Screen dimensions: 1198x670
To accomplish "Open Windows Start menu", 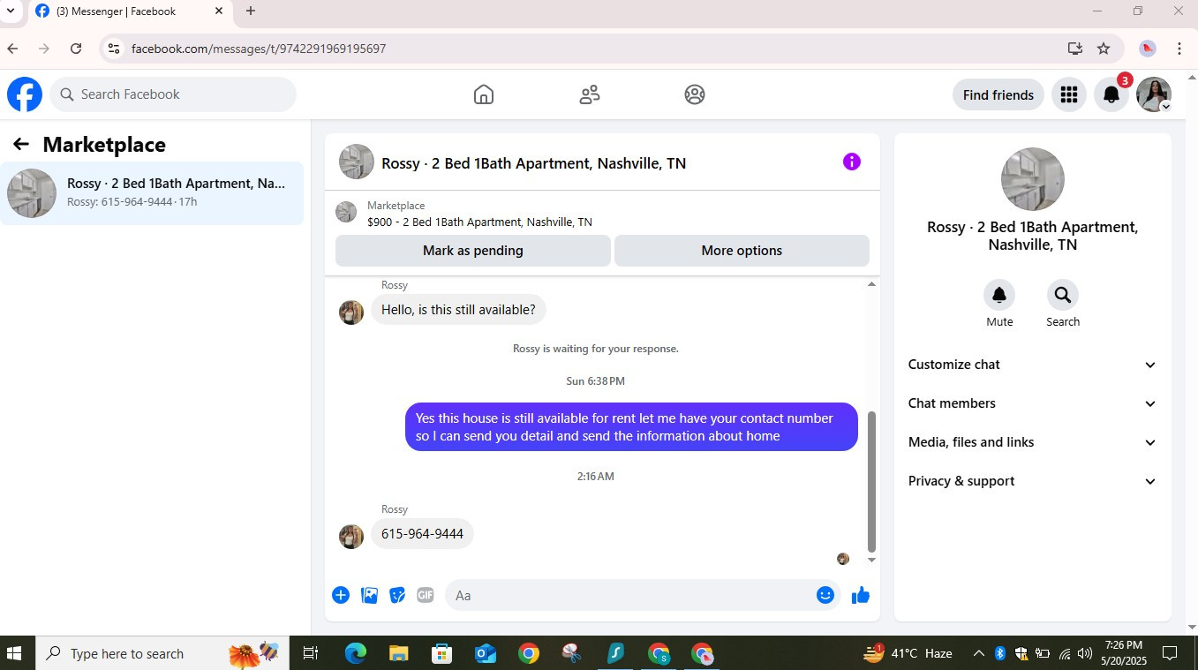I will [x=14, y=653].
